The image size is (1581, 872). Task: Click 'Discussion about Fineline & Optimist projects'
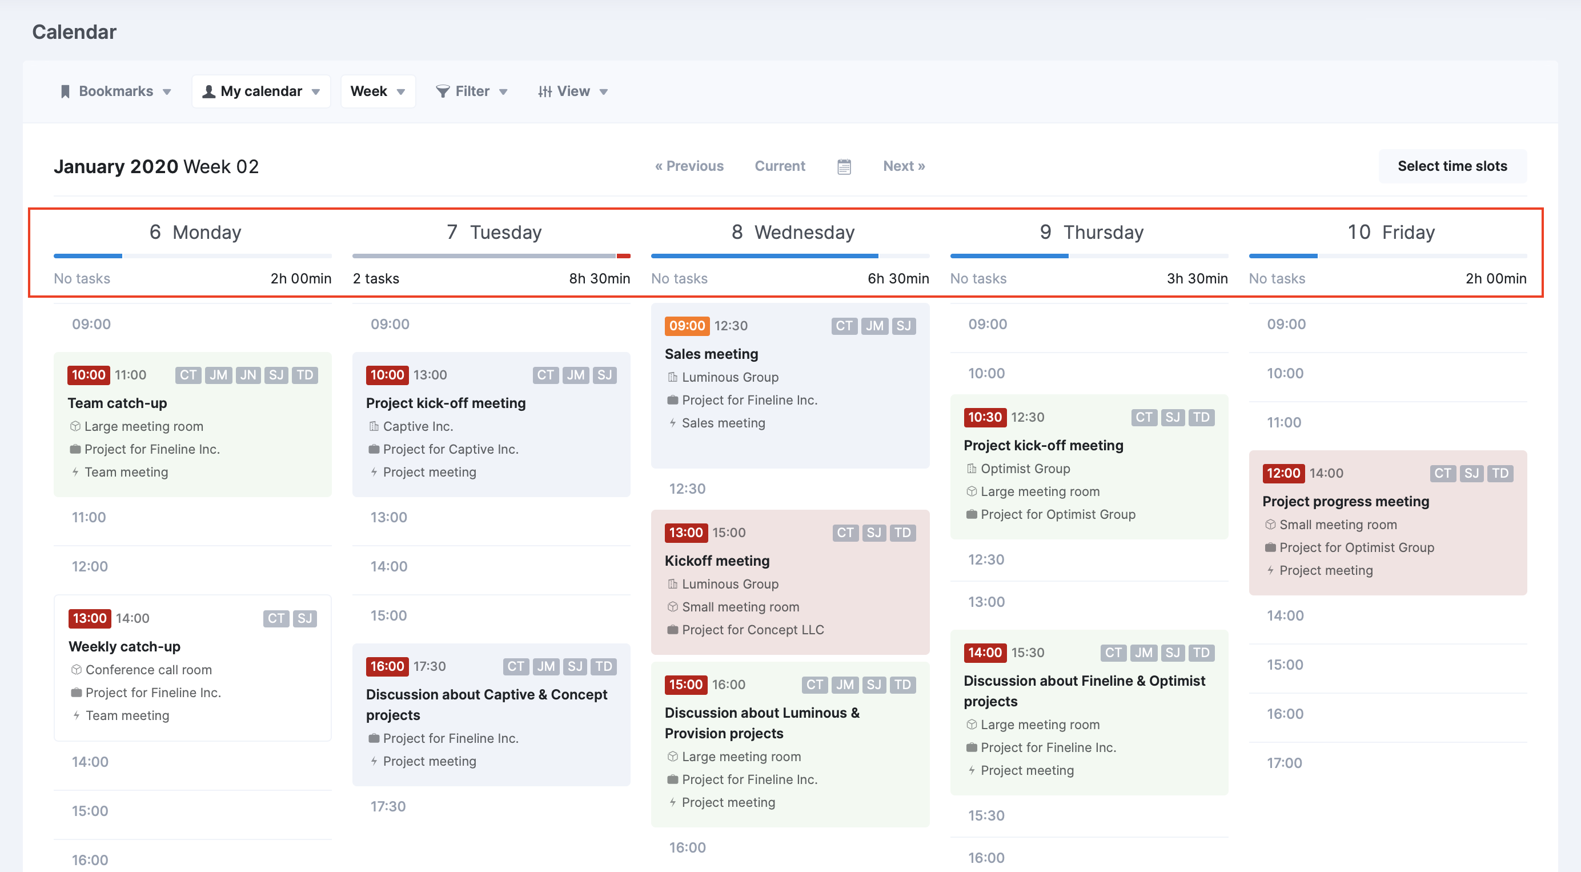pos(1085,691)
